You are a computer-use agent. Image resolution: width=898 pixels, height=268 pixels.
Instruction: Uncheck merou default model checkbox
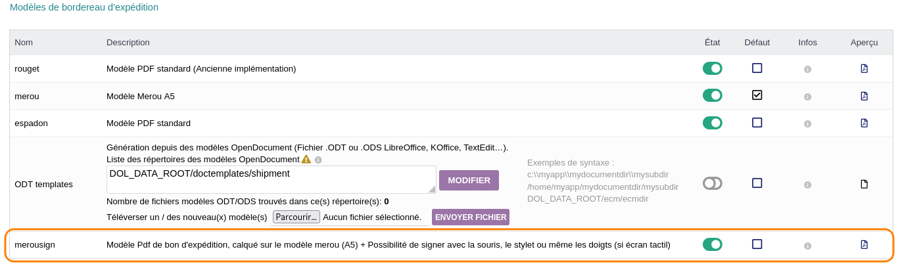(757, 95)
